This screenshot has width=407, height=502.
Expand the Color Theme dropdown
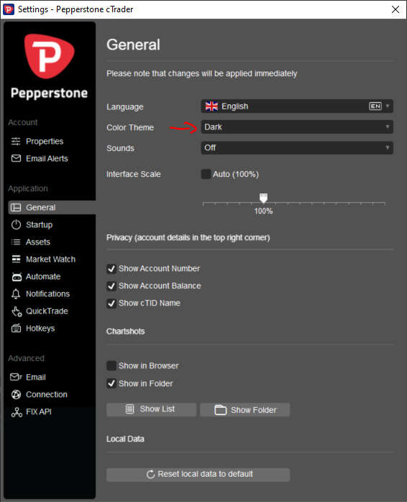[297, 127]
